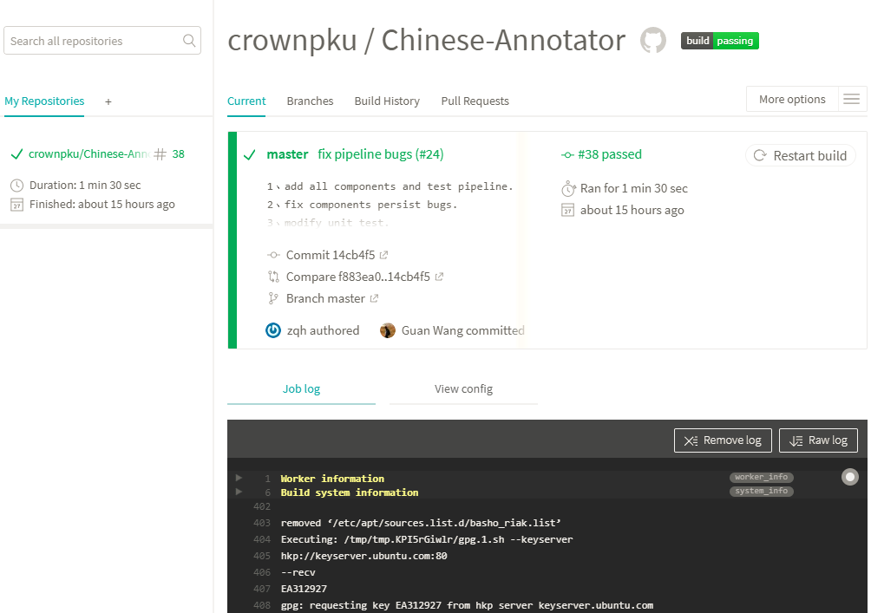871x613 pixels.
Task: Open the Branch master link
Action: [325, 298]
